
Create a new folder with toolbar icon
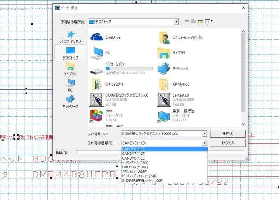[200, 21]
